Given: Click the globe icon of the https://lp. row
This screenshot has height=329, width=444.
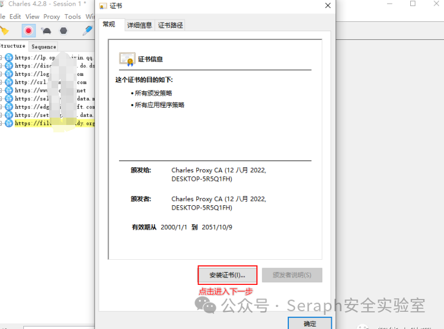Looking at the screenshot, I should click(x=9, y=58).
